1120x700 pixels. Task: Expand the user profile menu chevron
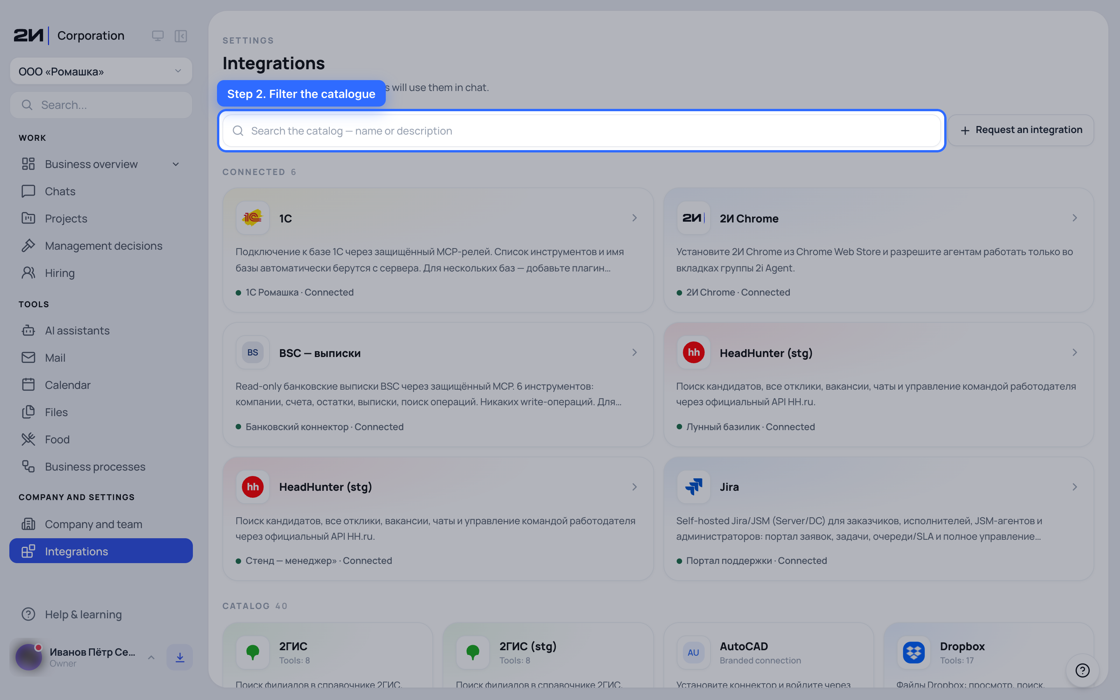click(x=151, y=657)
